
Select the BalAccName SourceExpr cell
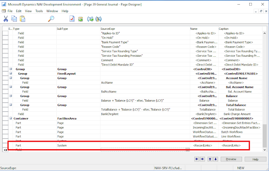[145, 92]
